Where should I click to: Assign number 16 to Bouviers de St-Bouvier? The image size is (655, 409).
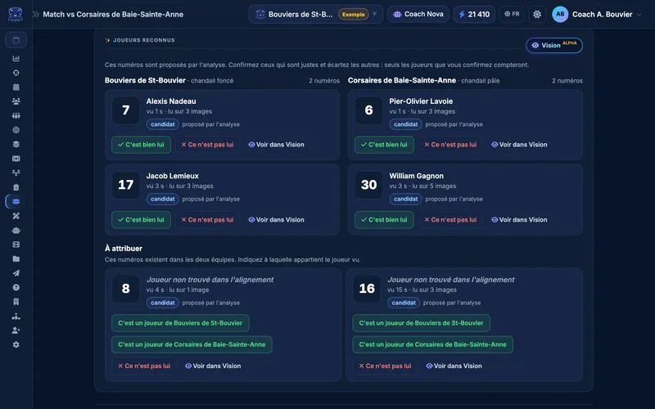click(421, 323)
